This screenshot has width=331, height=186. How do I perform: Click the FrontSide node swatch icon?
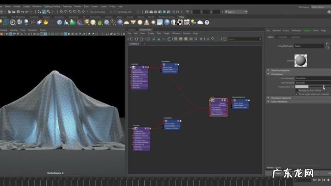click(134, 67)
